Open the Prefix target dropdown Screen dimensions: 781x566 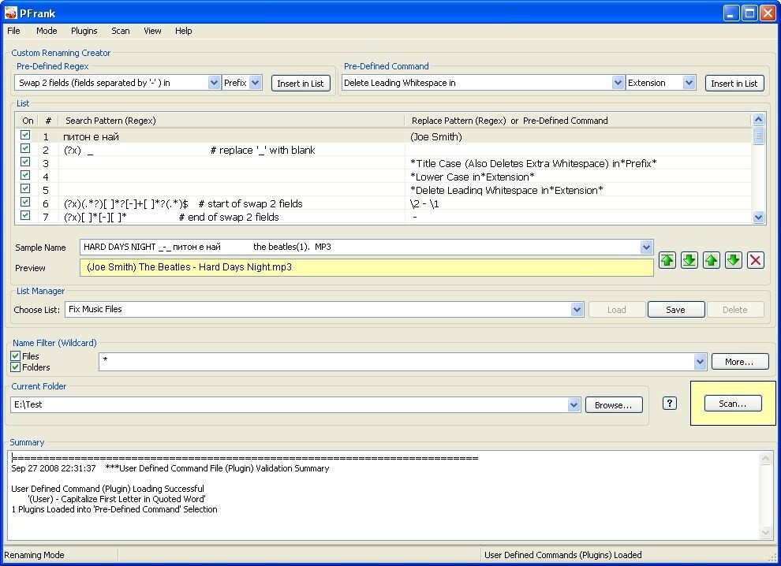click(x=255, y=83)
